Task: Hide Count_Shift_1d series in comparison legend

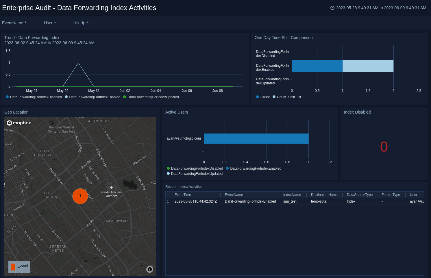Action: (288, 97)
